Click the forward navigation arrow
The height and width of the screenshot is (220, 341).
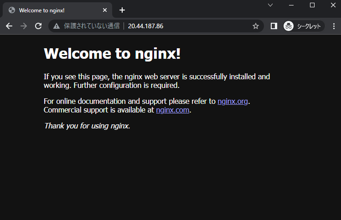pyautogui.click(x=24, y=26)
